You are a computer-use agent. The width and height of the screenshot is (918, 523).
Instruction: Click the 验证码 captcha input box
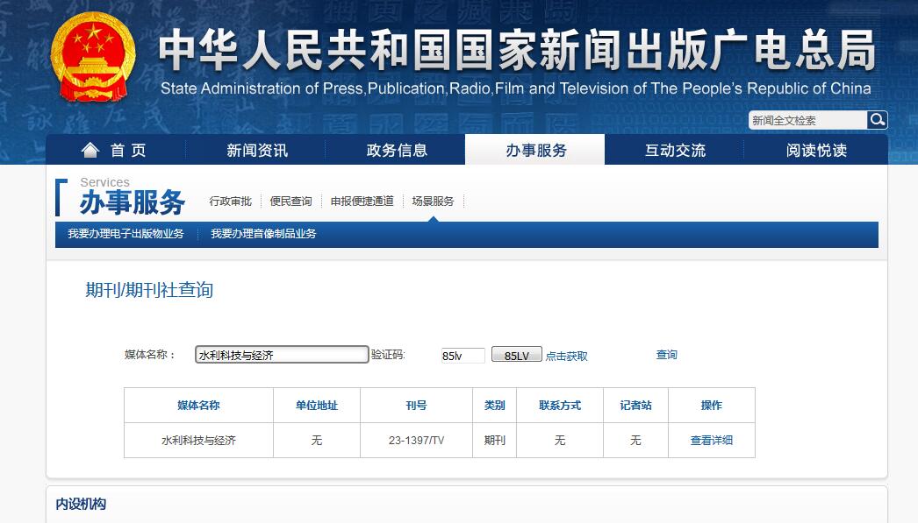click(x=463, y=356)
